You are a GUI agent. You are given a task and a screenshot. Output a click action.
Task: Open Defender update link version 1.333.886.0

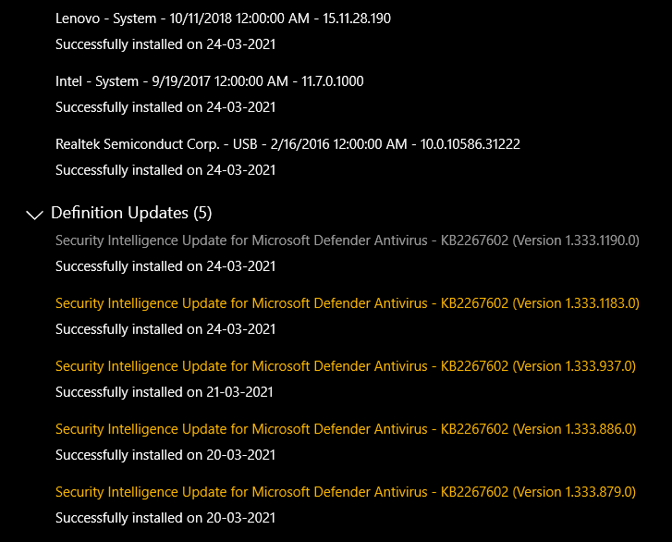[x=345, y=429]
